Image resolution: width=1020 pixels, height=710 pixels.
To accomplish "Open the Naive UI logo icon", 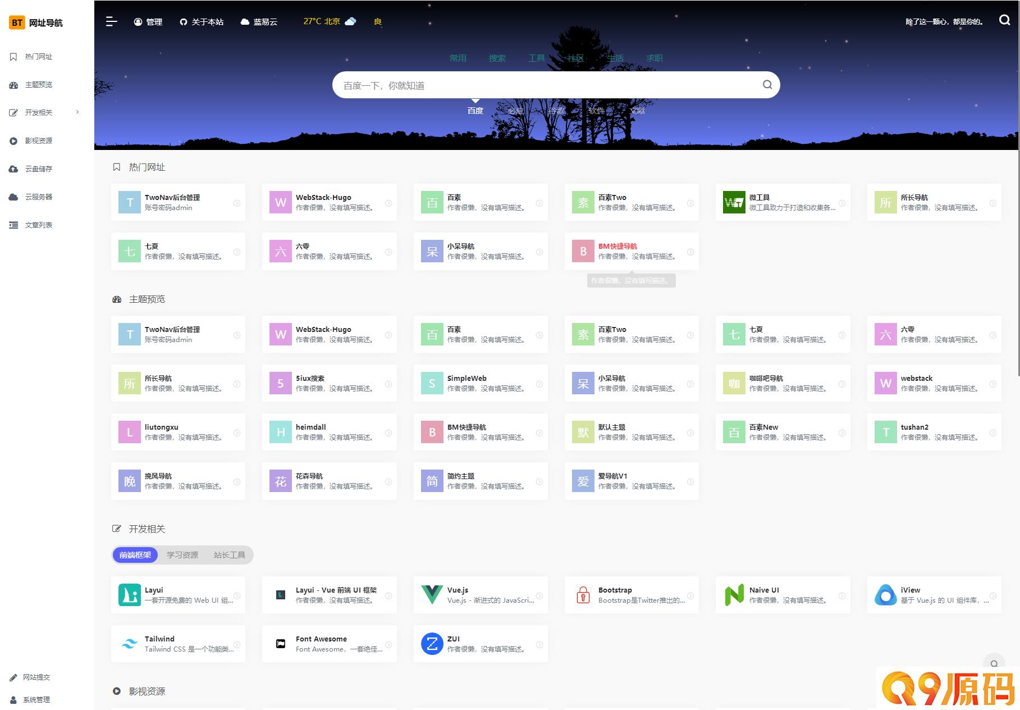I will [734, 595].
